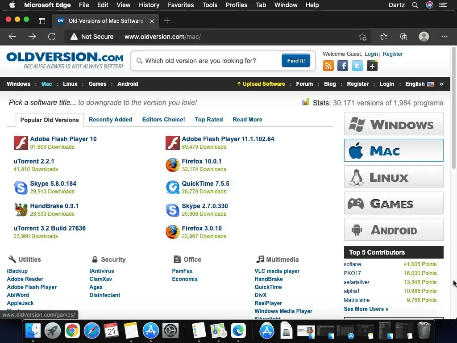
Task: Launch Google Chrome from the Dock
Action: click(72, 330)
